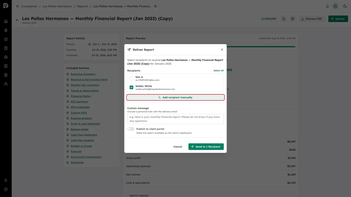
Task: Open Cash Flow Statement section
Action: coord(84,135)
